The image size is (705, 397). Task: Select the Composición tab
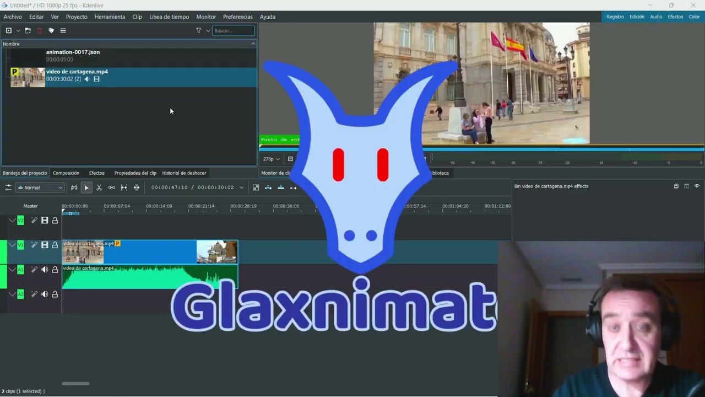point(66,173)
